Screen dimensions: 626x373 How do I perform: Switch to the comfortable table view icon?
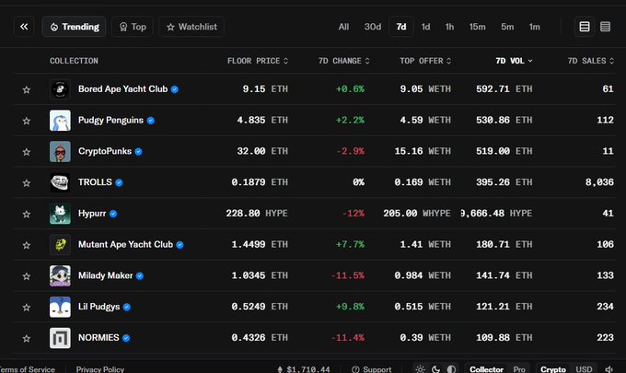585,27
